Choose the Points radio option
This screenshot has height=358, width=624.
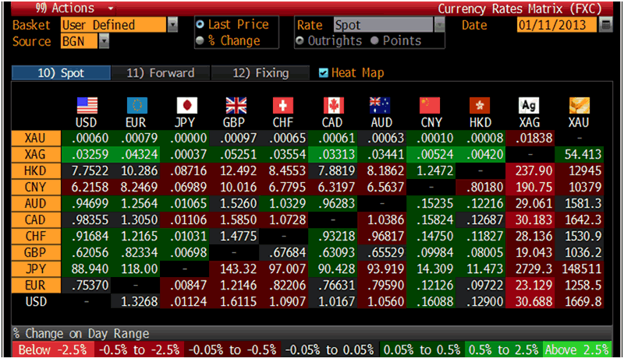tap(374, 40)
